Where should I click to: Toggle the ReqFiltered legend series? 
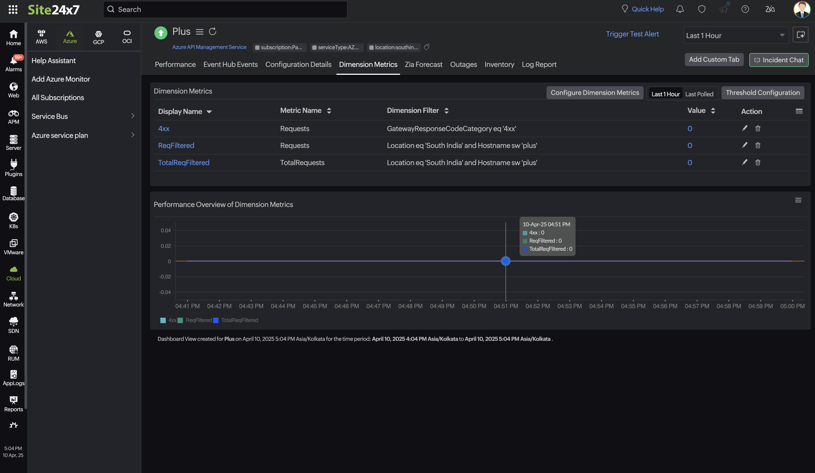click(x=198, y=320)
